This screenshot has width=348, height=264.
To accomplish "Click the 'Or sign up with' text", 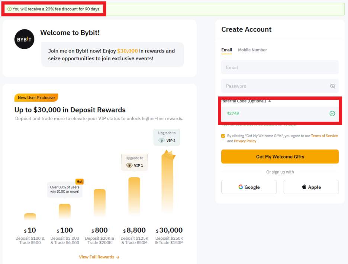I will (280, 172).
